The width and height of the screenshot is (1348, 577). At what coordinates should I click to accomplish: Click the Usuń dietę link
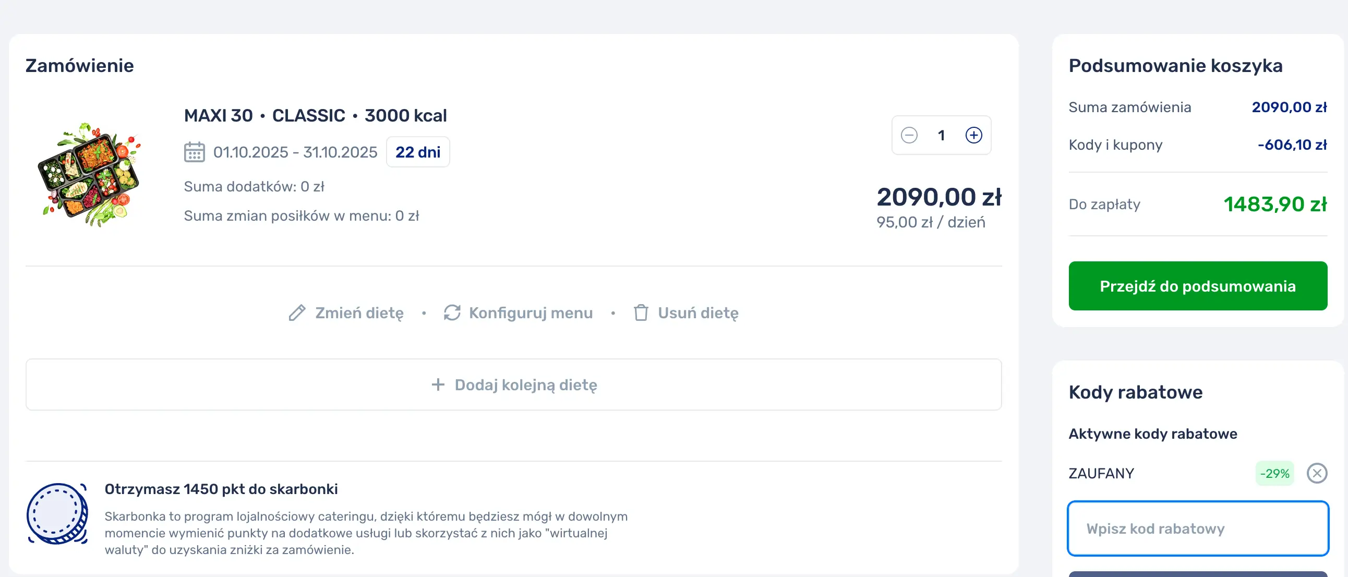coord(698,313)
